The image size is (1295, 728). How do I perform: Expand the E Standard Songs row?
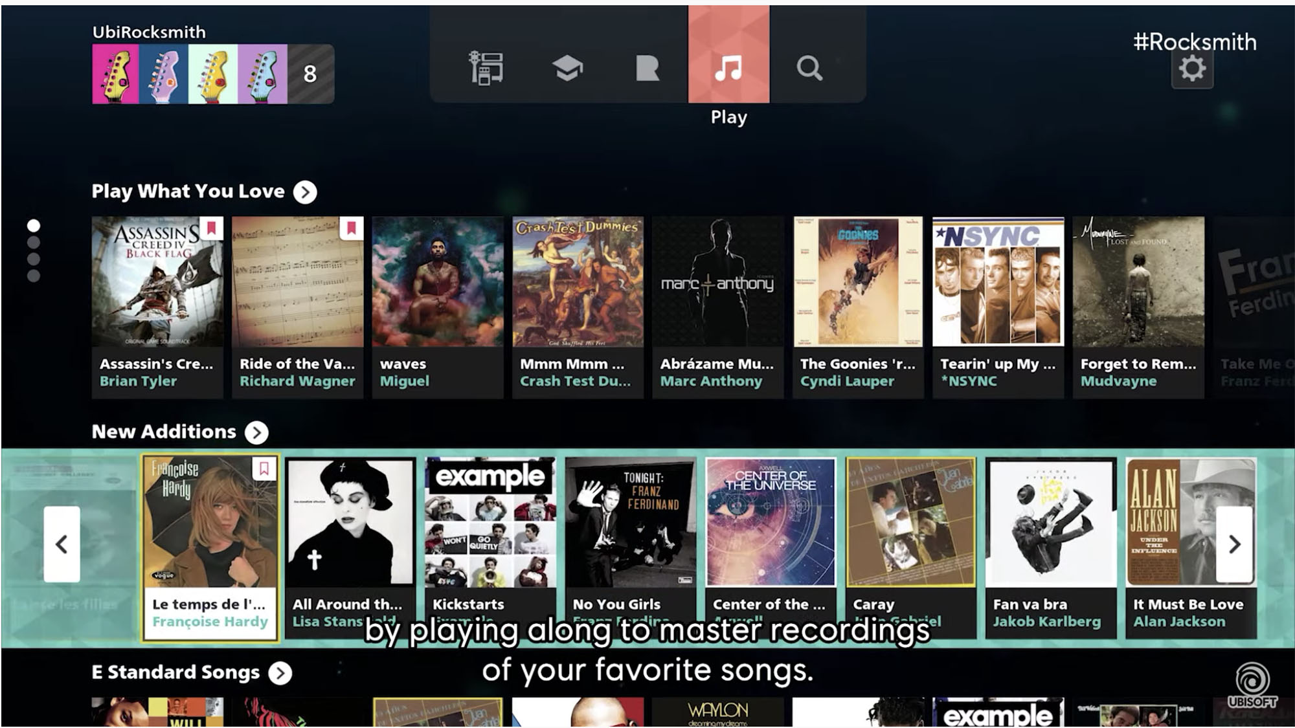[x=280, y=673]
